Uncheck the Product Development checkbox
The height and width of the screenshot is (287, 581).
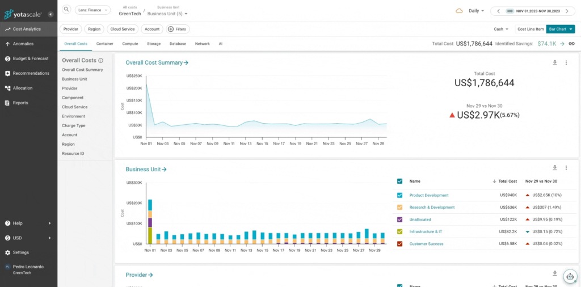pos(399,195)
